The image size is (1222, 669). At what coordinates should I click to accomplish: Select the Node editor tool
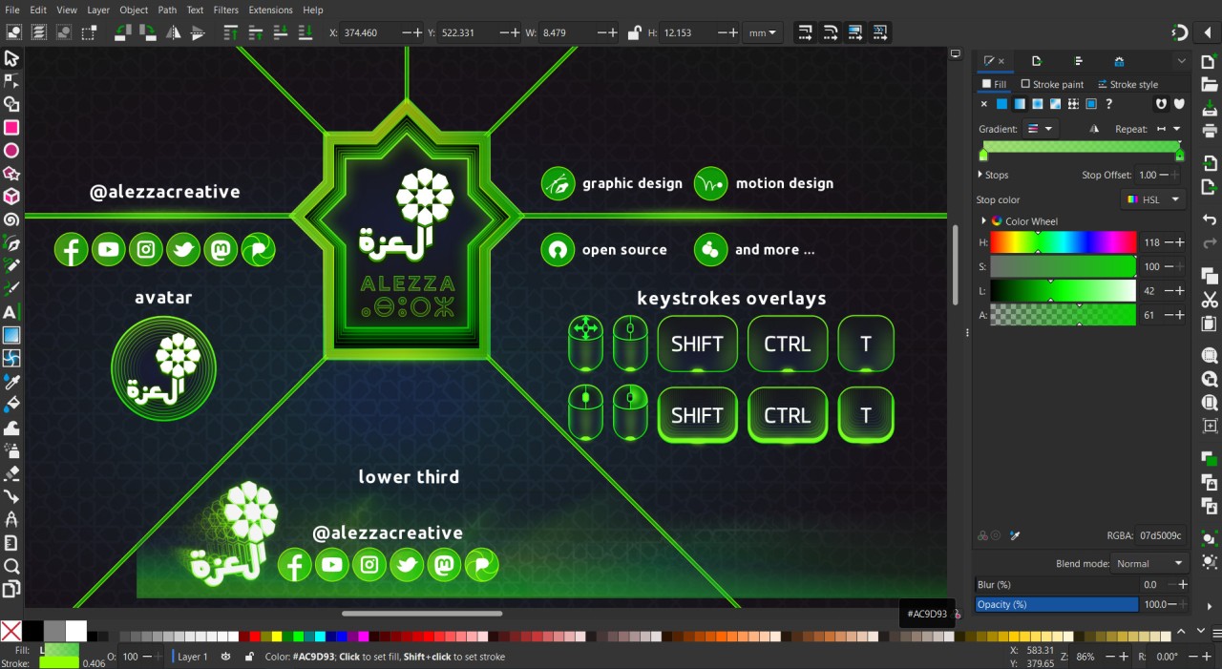point(12,81)
